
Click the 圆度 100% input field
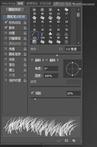click(x=51, y=76)
